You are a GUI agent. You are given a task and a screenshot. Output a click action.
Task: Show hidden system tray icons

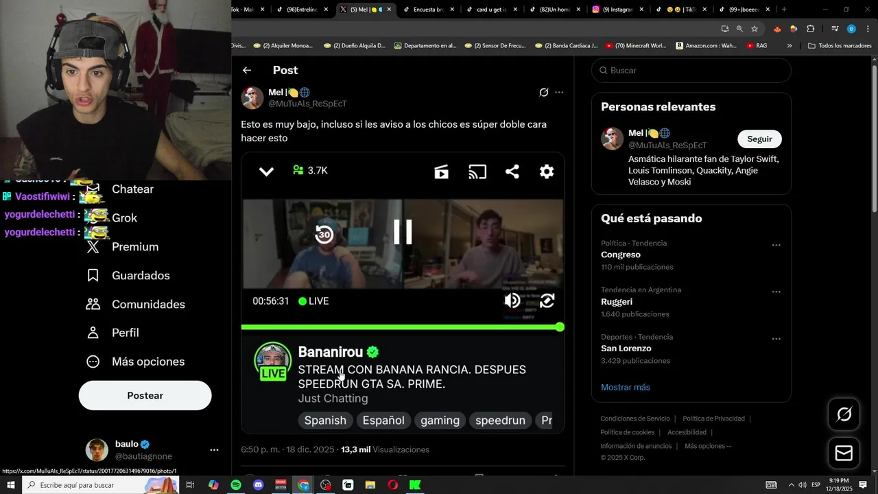[x=791, y=485]
